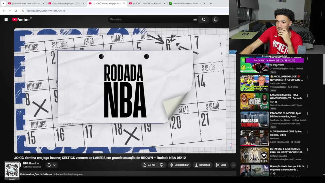
Task: Click the Kelfany Fernandes channel name
Action: [278, 156]
